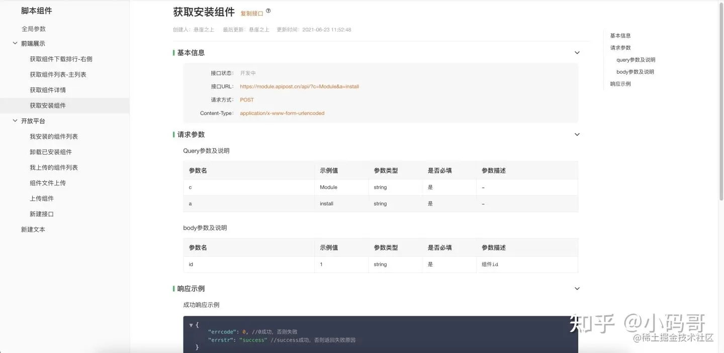Viewport: 724px width, 353px height.
Task: Click the POST request method value
Action: (247, 100)
